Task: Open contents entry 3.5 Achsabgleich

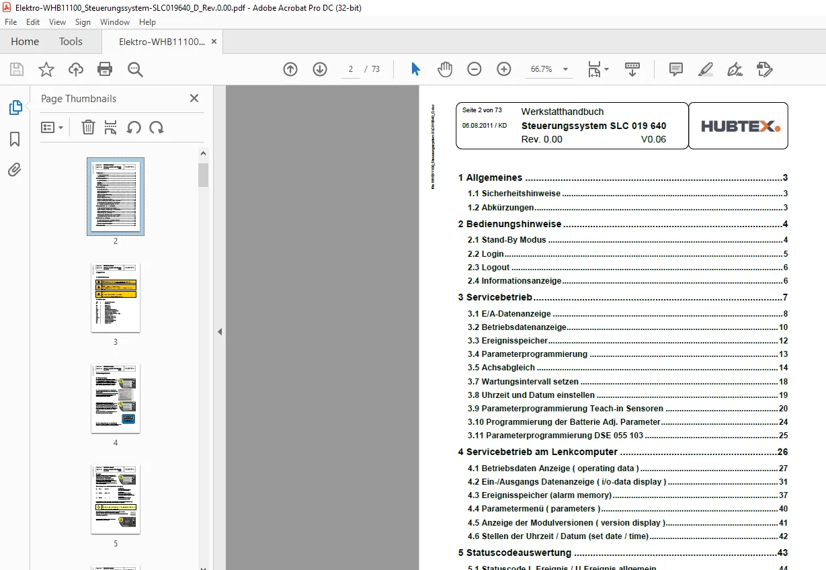Action: click(x=627, y=368)
